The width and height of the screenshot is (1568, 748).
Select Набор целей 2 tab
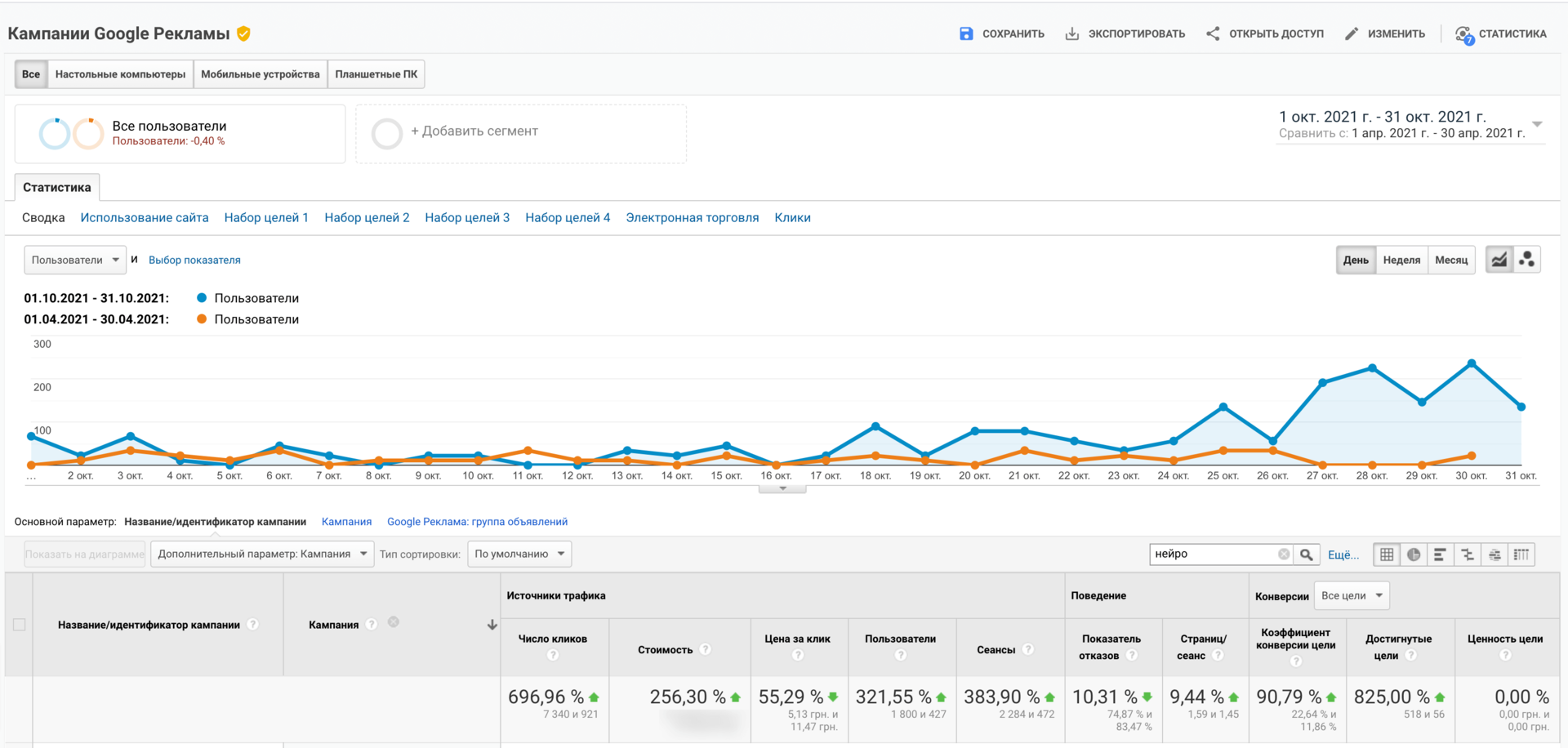[x=367, y=218]
